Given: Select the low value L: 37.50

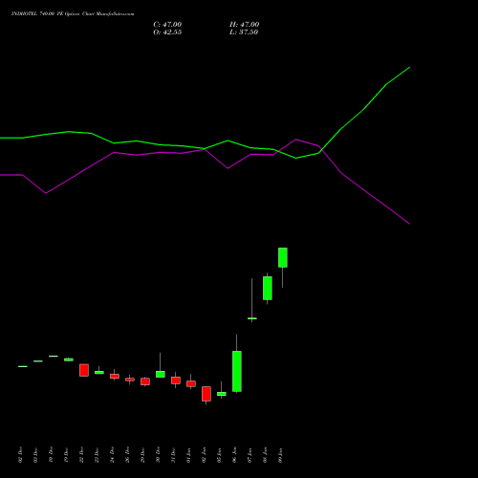Looking at the screenshot, I should point(244,33).
